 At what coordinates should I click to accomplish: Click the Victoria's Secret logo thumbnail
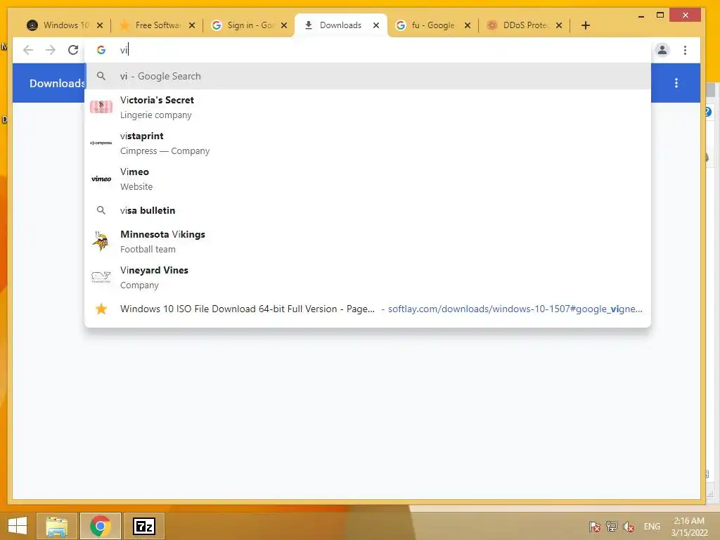(101, 107)
